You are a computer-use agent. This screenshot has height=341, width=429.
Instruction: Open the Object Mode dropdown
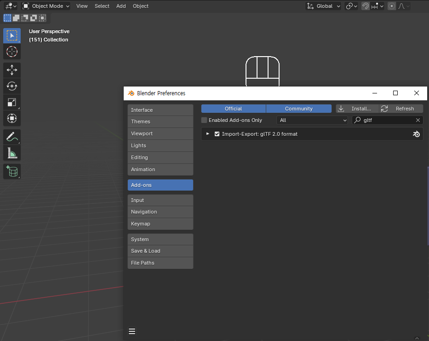tap(46, 6)
